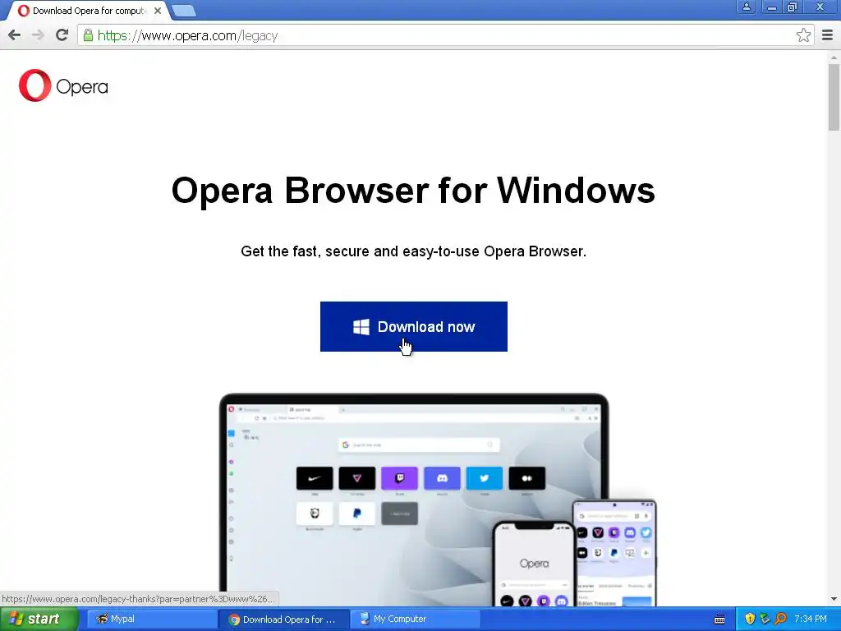This screenshot has width=841, height=631.
Task: Click the on-screen keyboard tray icon
Action: tap(719, 619)
